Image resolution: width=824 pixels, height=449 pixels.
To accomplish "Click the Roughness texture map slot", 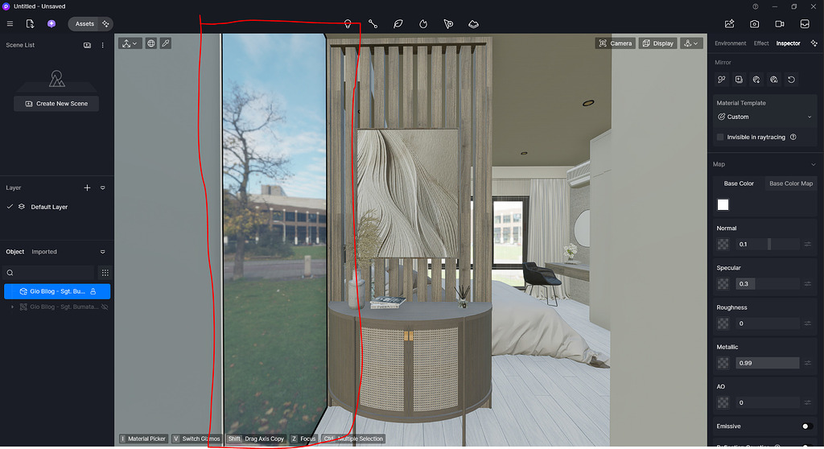I will click(723, 323).
